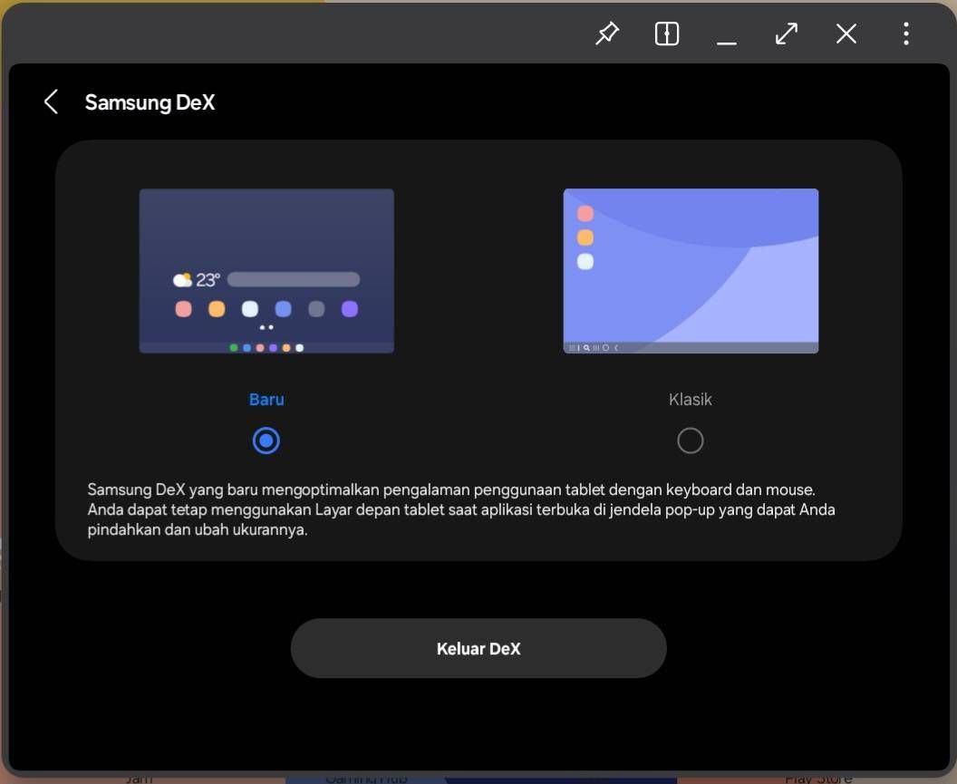The image size is (957, 784).
Task: Select the Baru mode radio button
Action: (266, 440)
